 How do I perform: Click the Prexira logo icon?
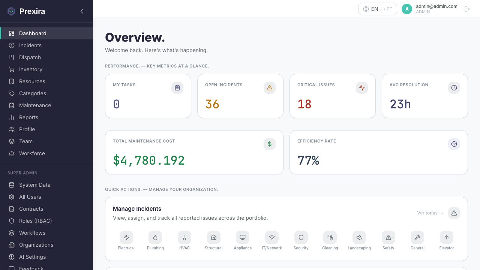[11, 11]
